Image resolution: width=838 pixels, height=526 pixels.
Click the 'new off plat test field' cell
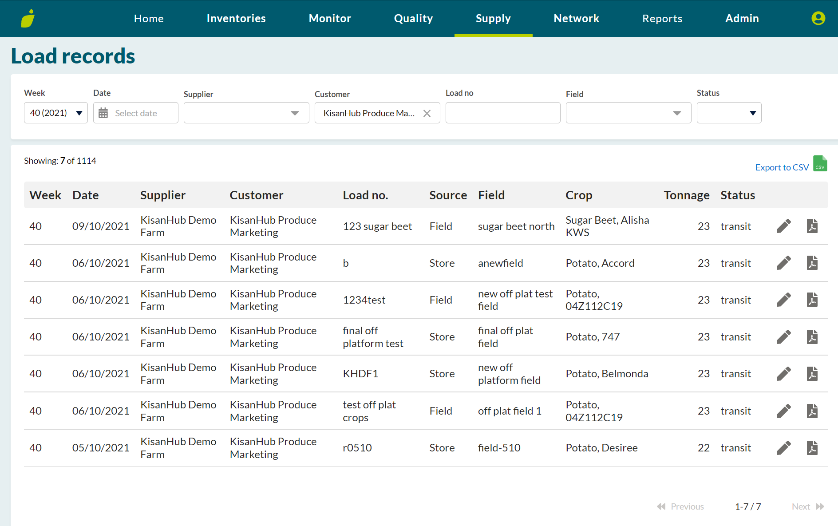coord(515,300)
